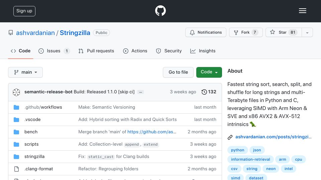The image size is (321, 180).
Task: Click the Issues counter badge 1
Action: point(67,51)
